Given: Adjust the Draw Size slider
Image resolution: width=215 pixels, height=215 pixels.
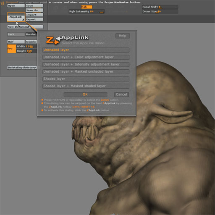Looking at the screenshot, I should pyautogui.click(x=160, y=11).
